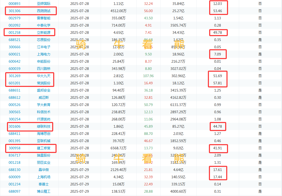Click stock code 001218
The width and height of the screenshot is (282, 196).
pyautogui.click(x=14, y=162)
